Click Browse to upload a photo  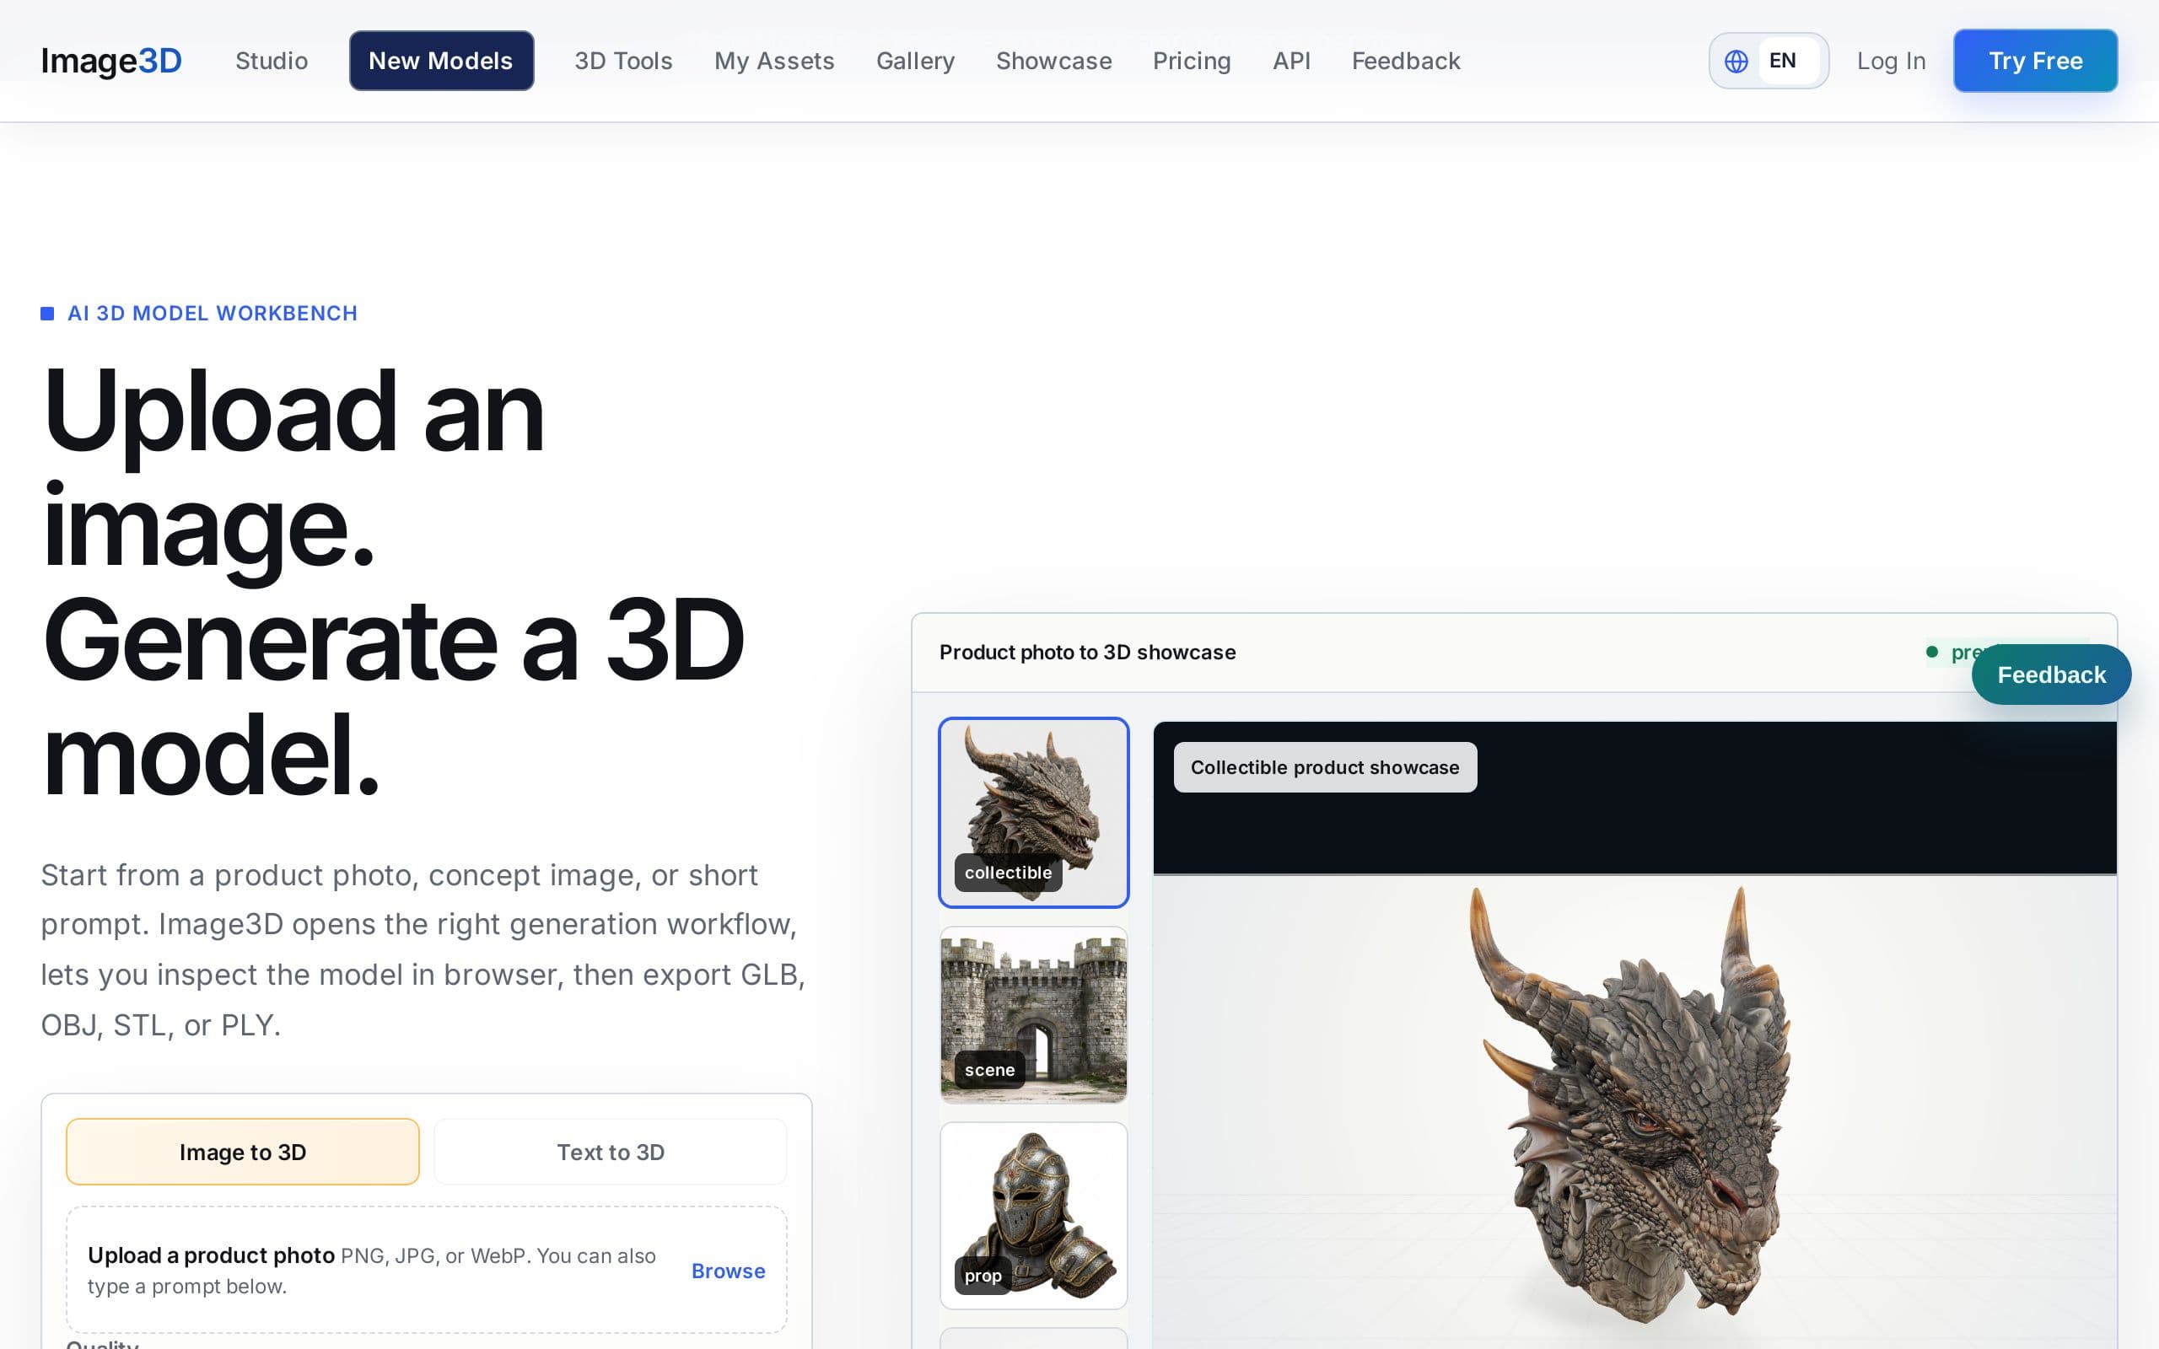pos(728,1271)
